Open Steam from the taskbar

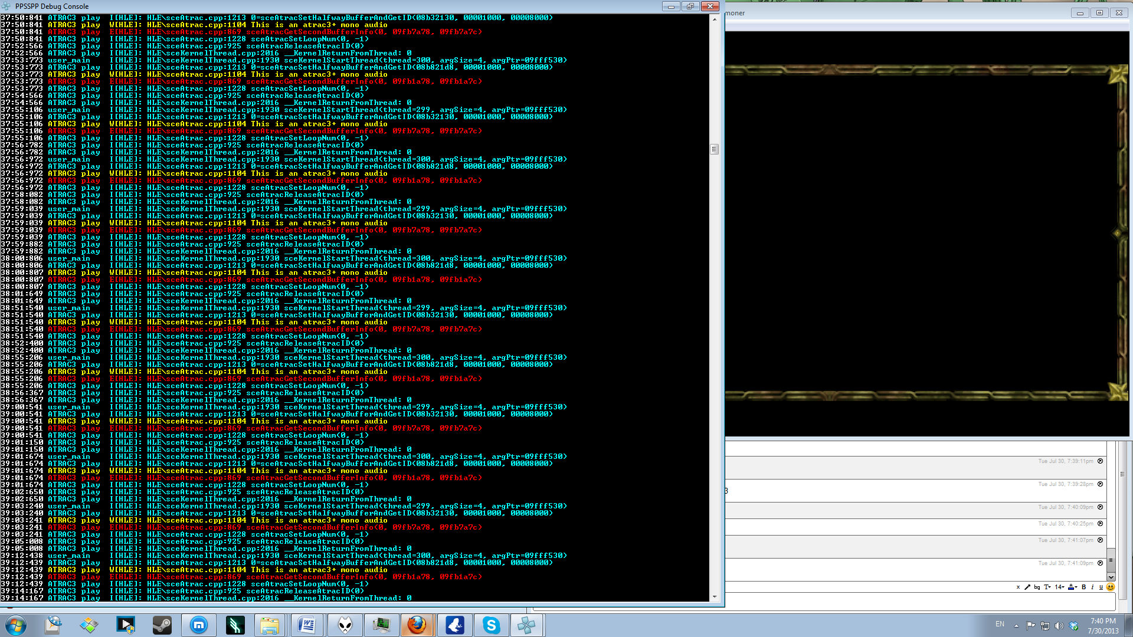pyautogui.click(x=162, y=625)
